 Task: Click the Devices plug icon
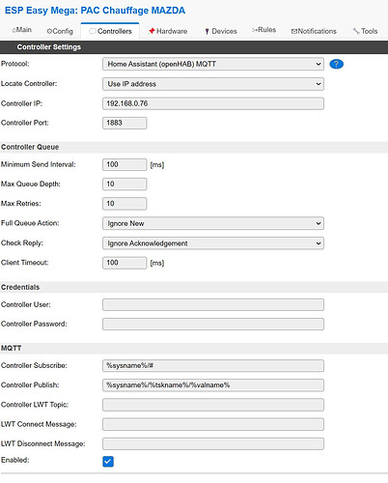coord(207,31)
